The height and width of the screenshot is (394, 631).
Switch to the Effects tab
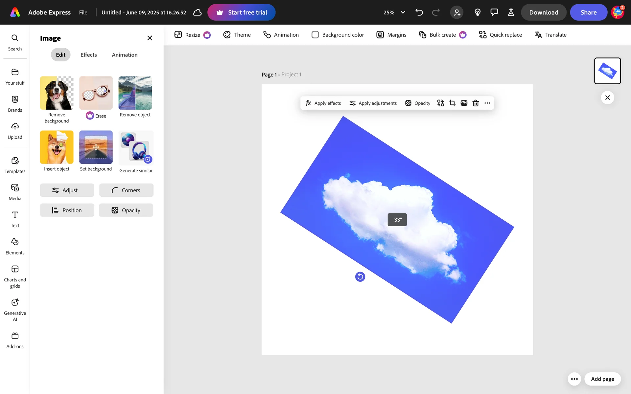point(88,55)
